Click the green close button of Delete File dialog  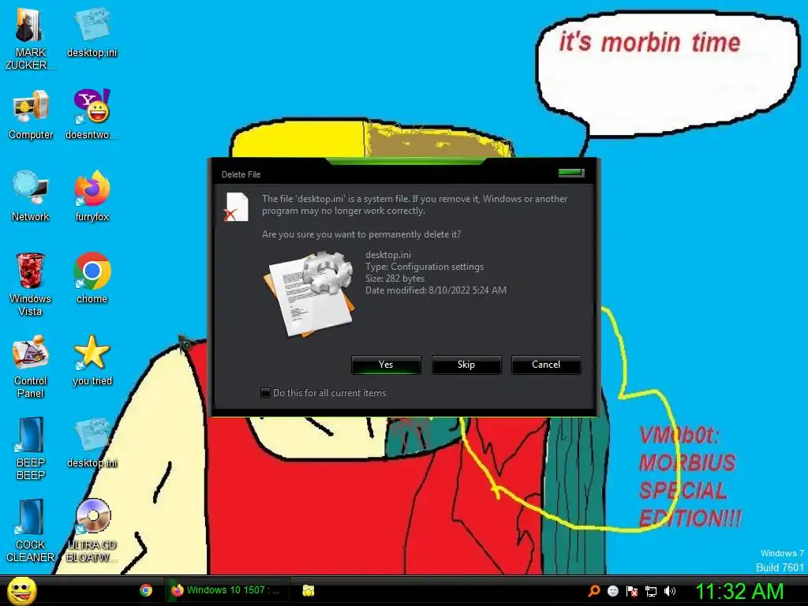point(571,173)
